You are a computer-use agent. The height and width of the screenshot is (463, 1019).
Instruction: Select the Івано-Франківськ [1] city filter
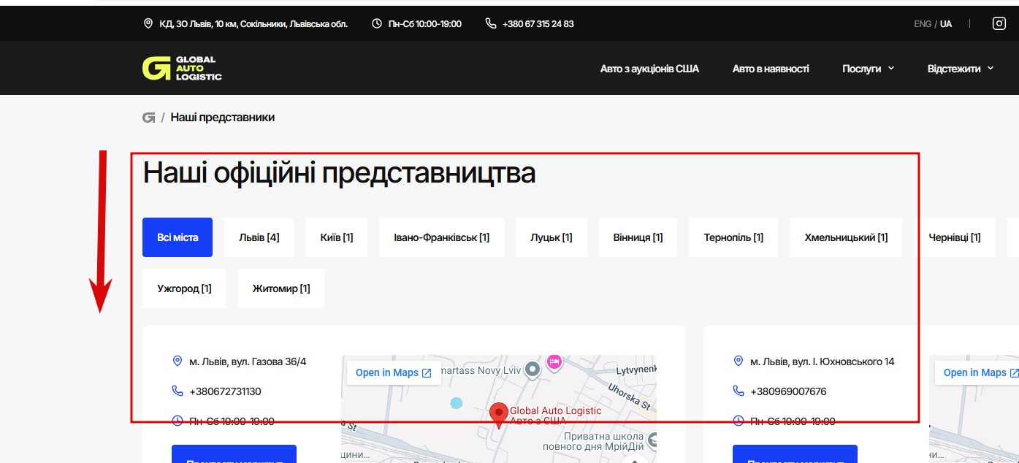(441, 237)
